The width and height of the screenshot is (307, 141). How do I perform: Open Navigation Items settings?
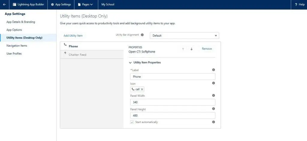[17, 46]
